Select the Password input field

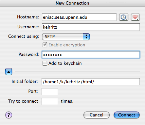coord(91,55)
